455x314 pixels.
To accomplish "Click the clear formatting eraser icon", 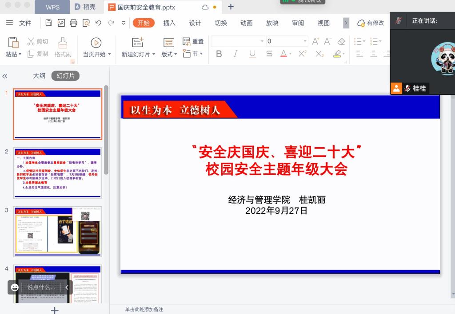I will 341,41.
